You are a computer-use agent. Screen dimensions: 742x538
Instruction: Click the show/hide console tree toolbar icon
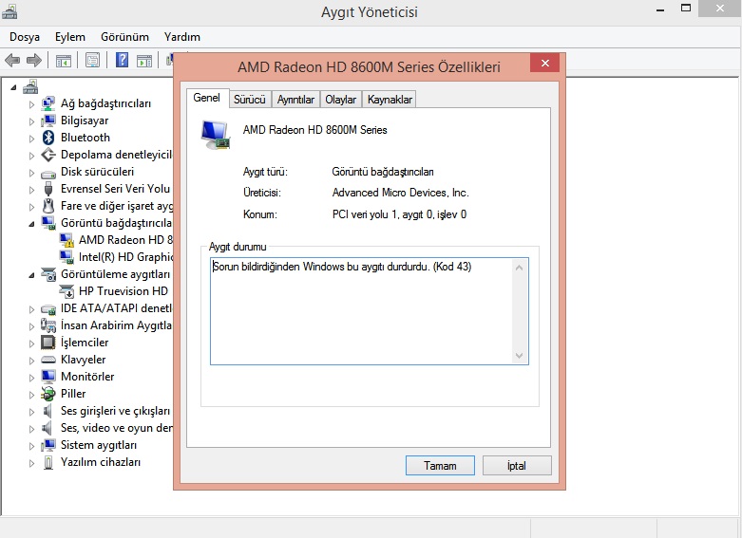(x=64, y=61)
